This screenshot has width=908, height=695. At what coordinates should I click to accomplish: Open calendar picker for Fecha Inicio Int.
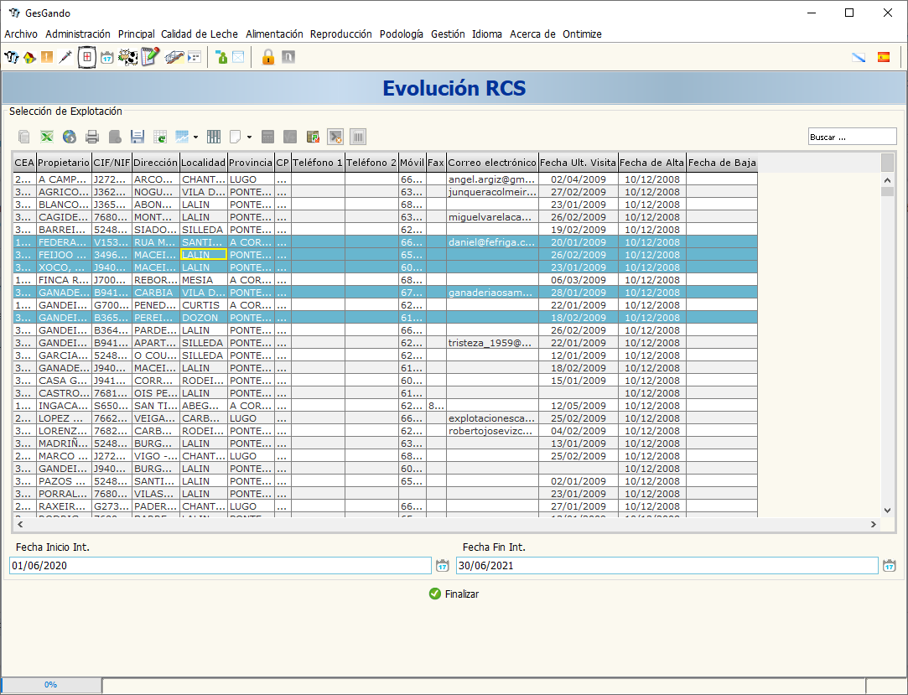[x=443, y=566]
